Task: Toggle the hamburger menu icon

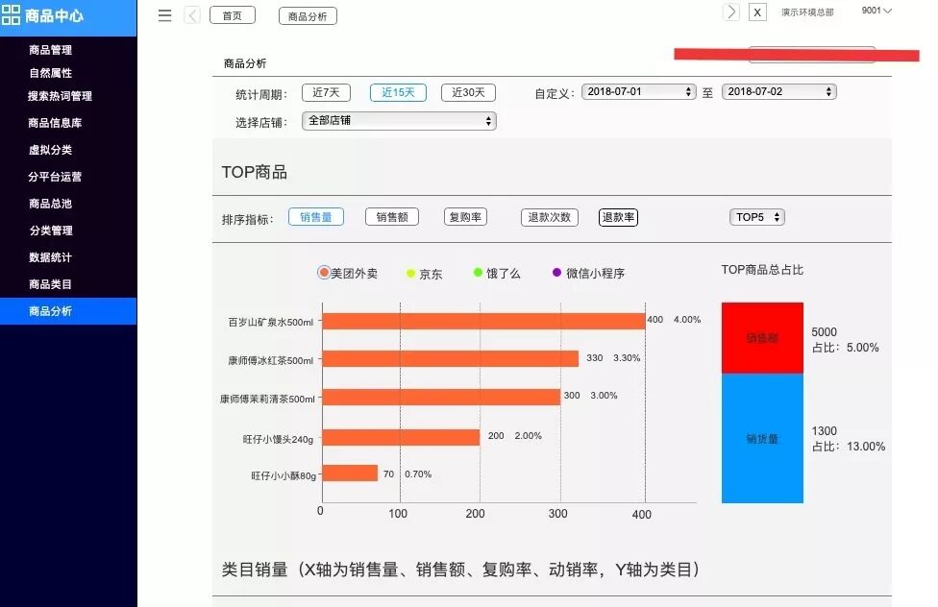Action: [165, 15]
